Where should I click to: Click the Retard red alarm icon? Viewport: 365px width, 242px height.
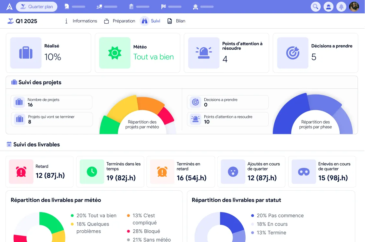tap(21, 172)
